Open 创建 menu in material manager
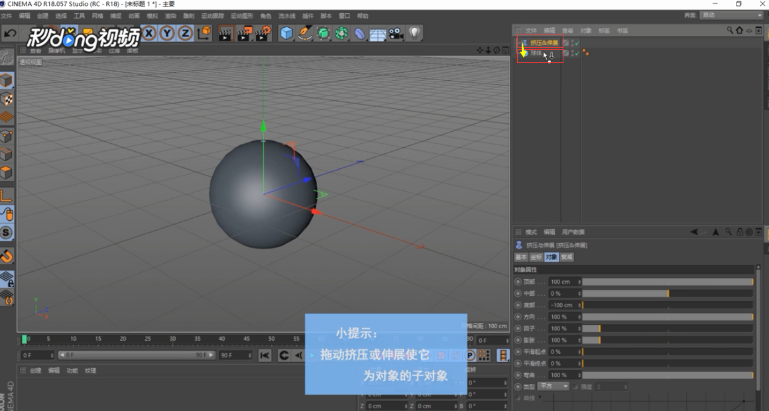The height and width of the screenshot is (411, 769). coord(36,371)
